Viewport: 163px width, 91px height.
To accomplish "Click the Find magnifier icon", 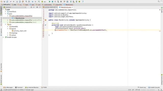I will pyautogui.click(x=26, y=2).
